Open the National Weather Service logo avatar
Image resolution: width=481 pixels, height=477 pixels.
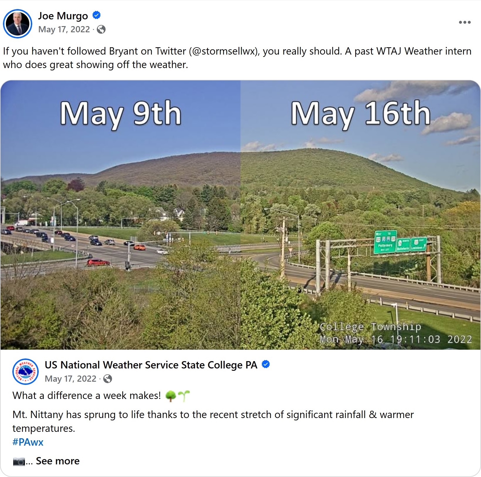pos(26,371)
